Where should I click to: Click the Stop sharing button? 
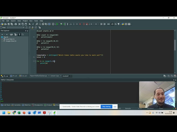click(x=106, y=106)
